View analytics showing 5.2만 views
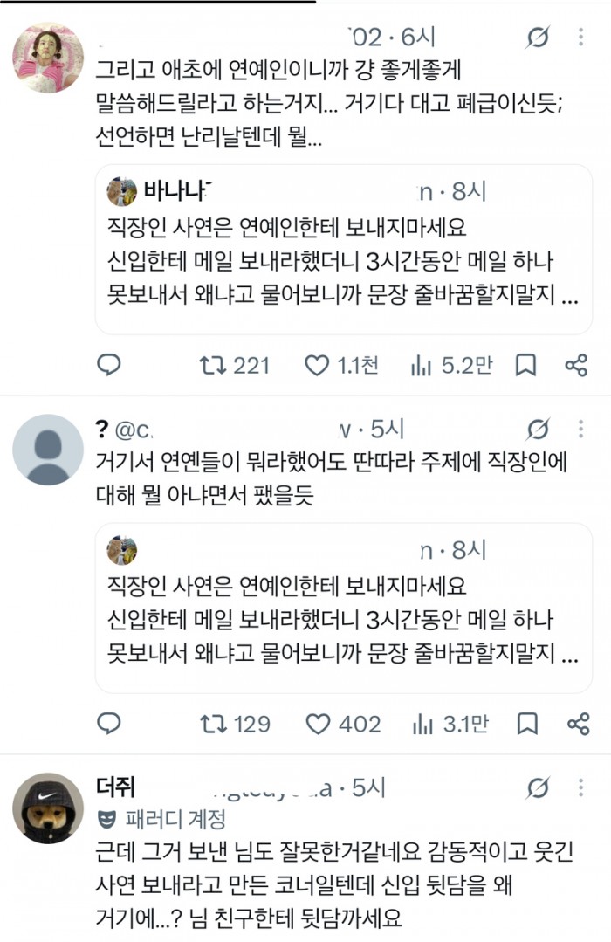This screenshot has width=611, height=942. pos(451,365)
